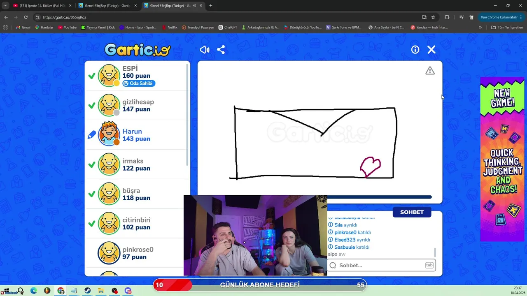527x296 pixels.
Task: Open File Explorer from the taskbar
Action: [x=101, y=291]
